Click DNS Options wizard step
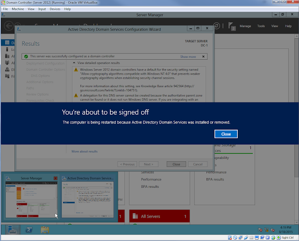 [x=40, y=76]
